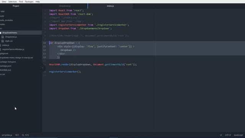This screenshot has height=138, width=245.
Task: Select 'dropdown menu design in reactjs.rar'
Action: tap(16, 58)
